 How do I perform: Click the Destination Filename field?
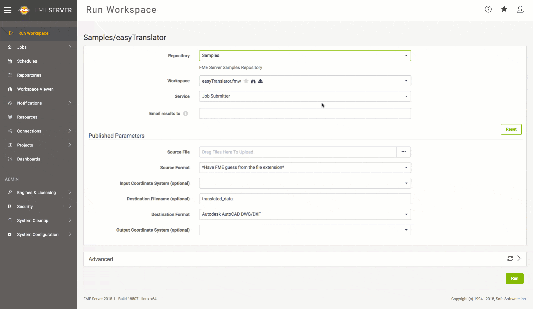click(305, 199)
